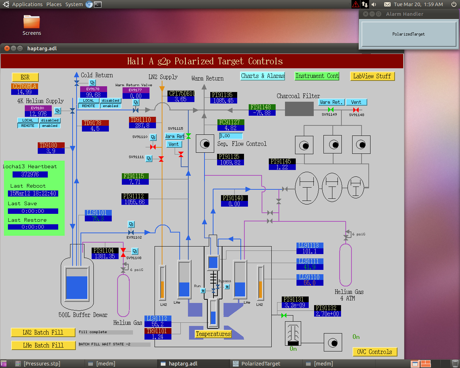Click the SV91111 red valve symbol

tap(161, 159)
